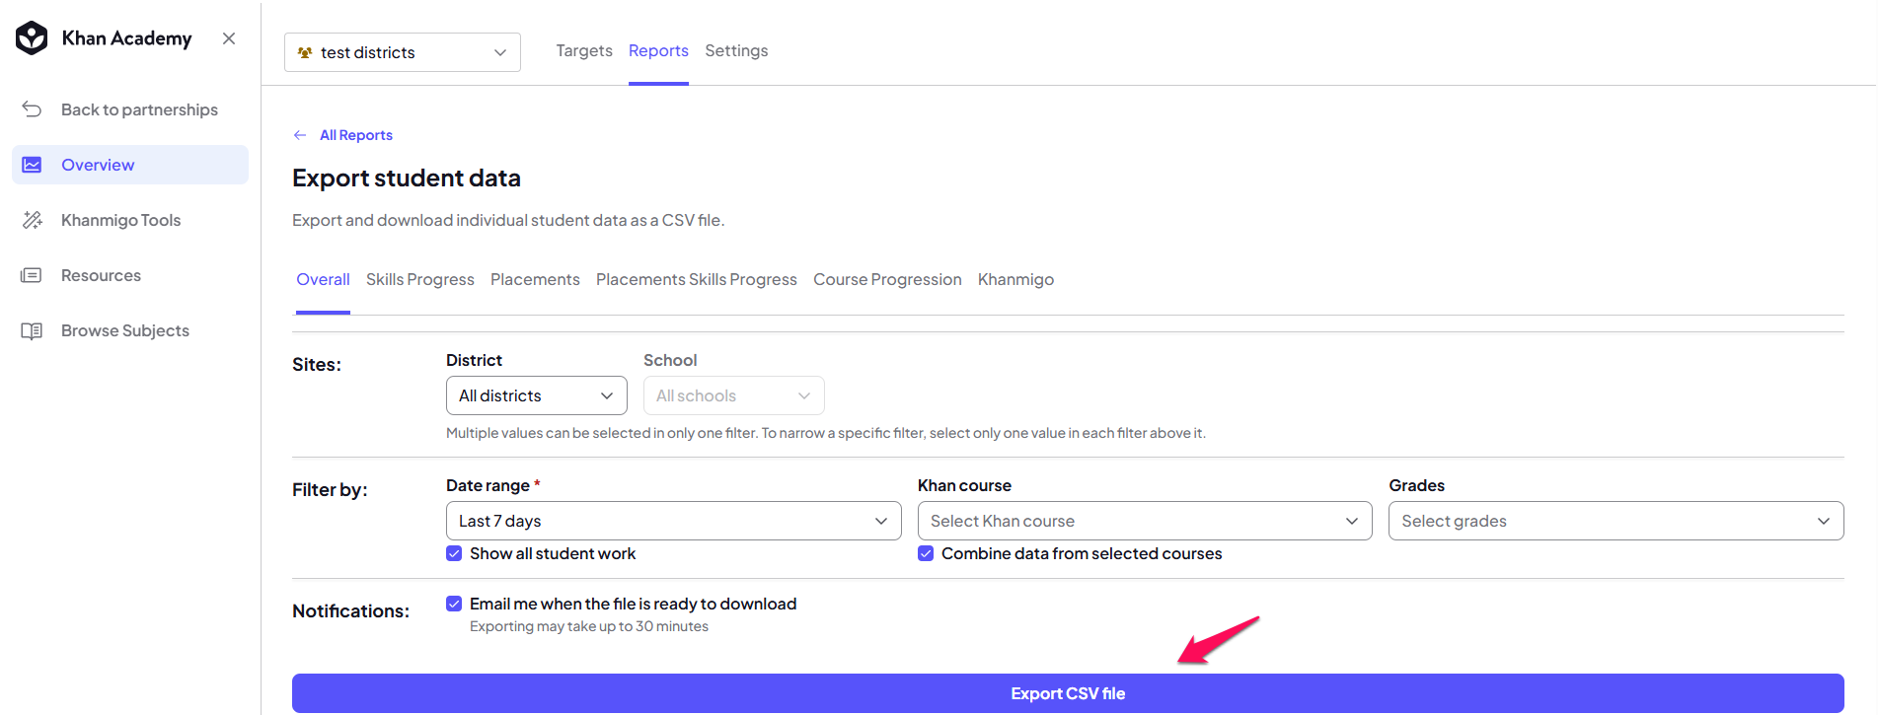Image resolution: width=1878 pixels, height=715 pixels.
Task: Click the 'Multiple values can be selected' hint text
Action: (826, 433)
